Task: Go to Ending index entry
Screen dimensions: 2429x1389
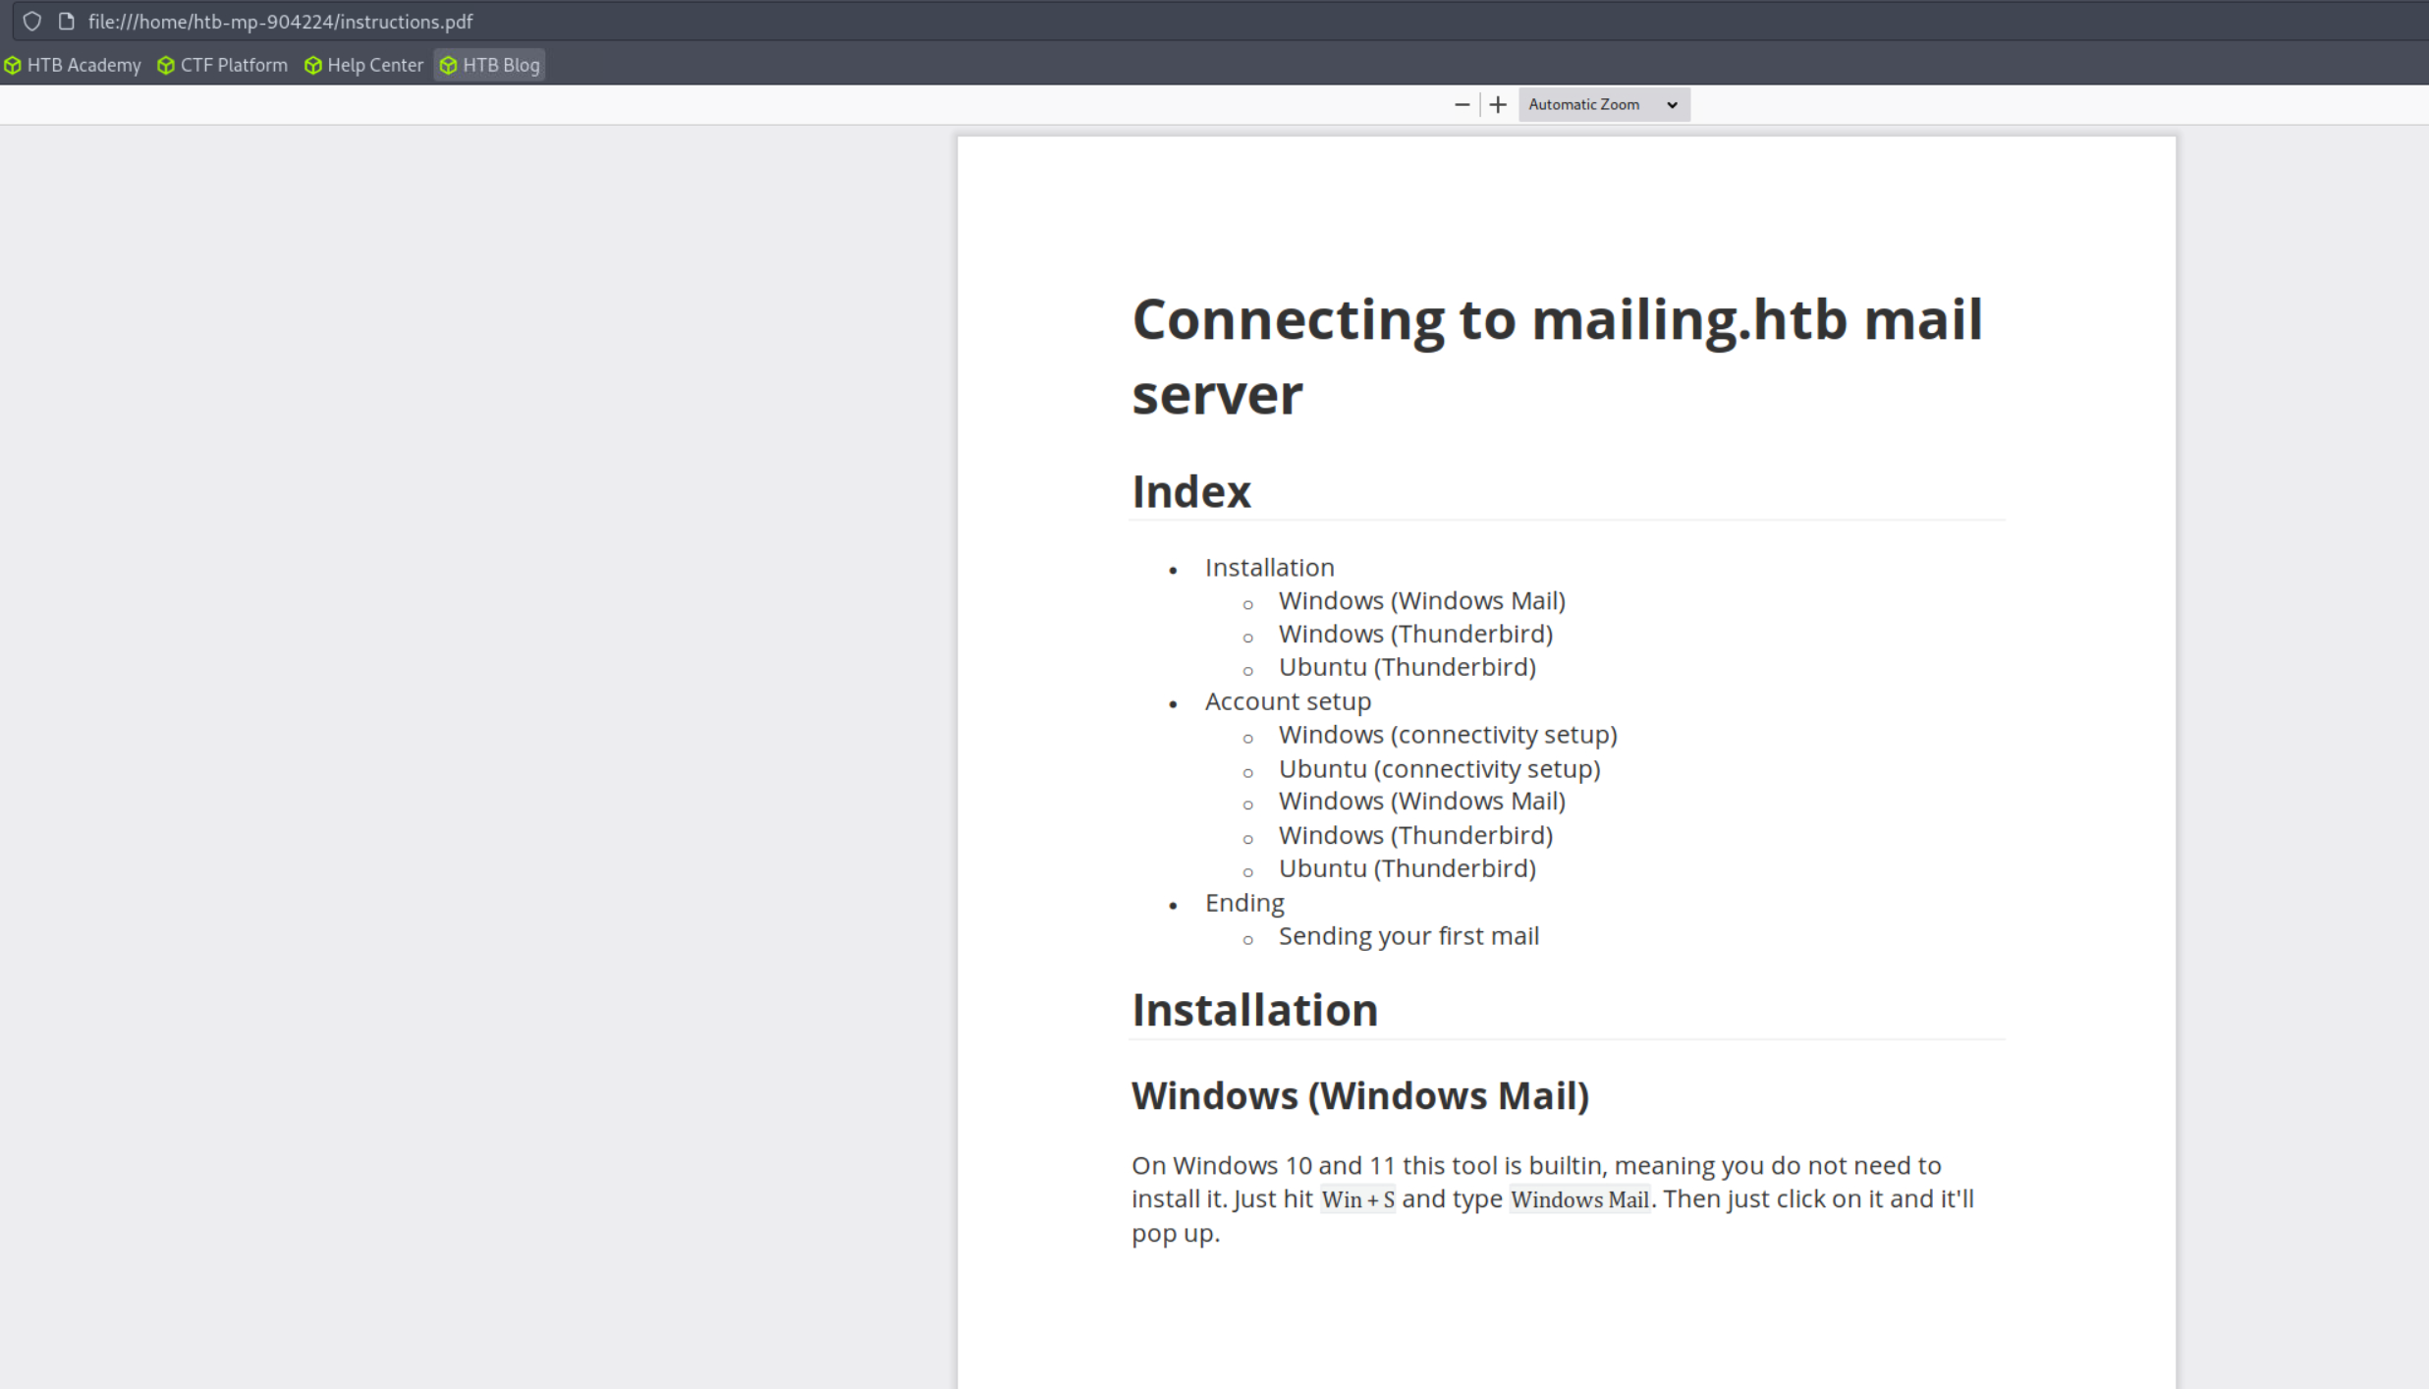Action: click(1243, 902)
